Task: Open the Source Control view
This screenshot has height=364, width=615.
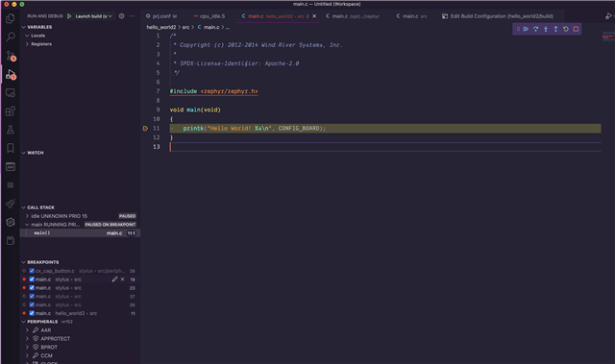Action: point(11,56)
